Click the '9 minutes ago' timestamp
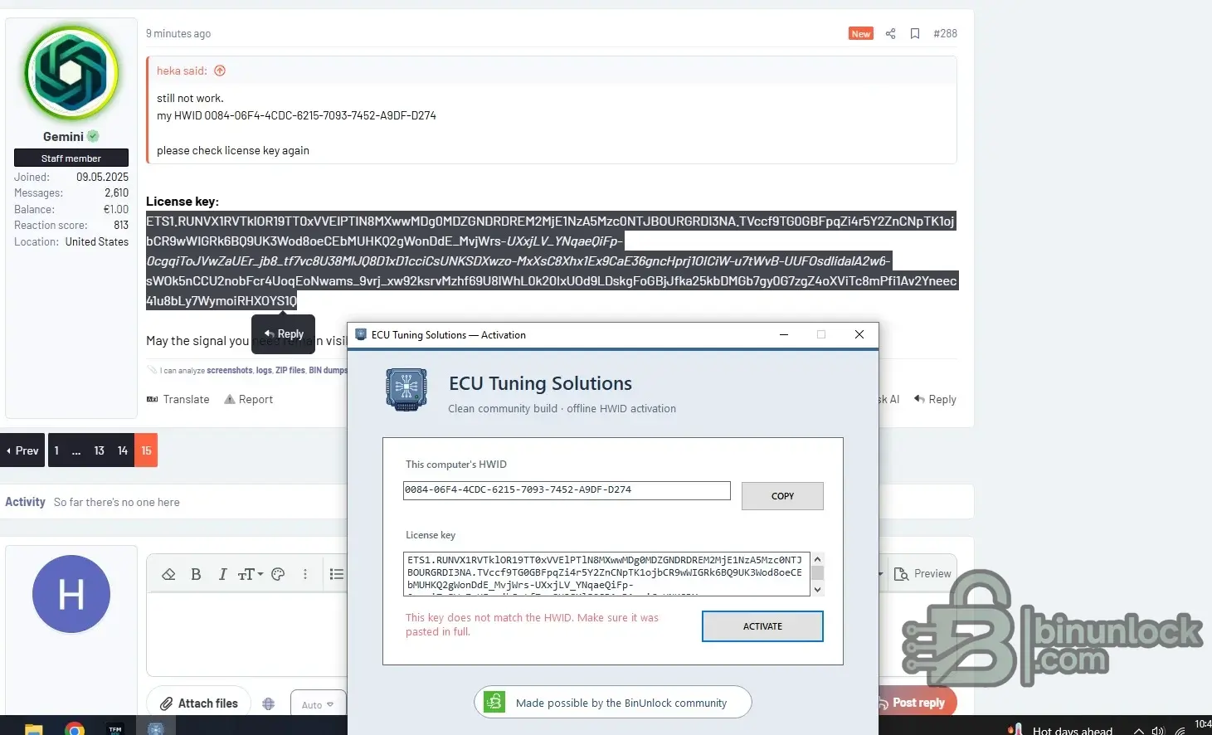 point(178,34)
